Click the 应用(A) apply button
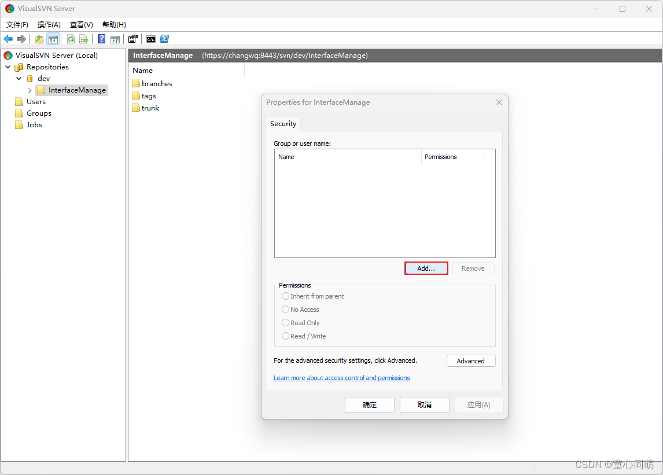 (478, 405)
